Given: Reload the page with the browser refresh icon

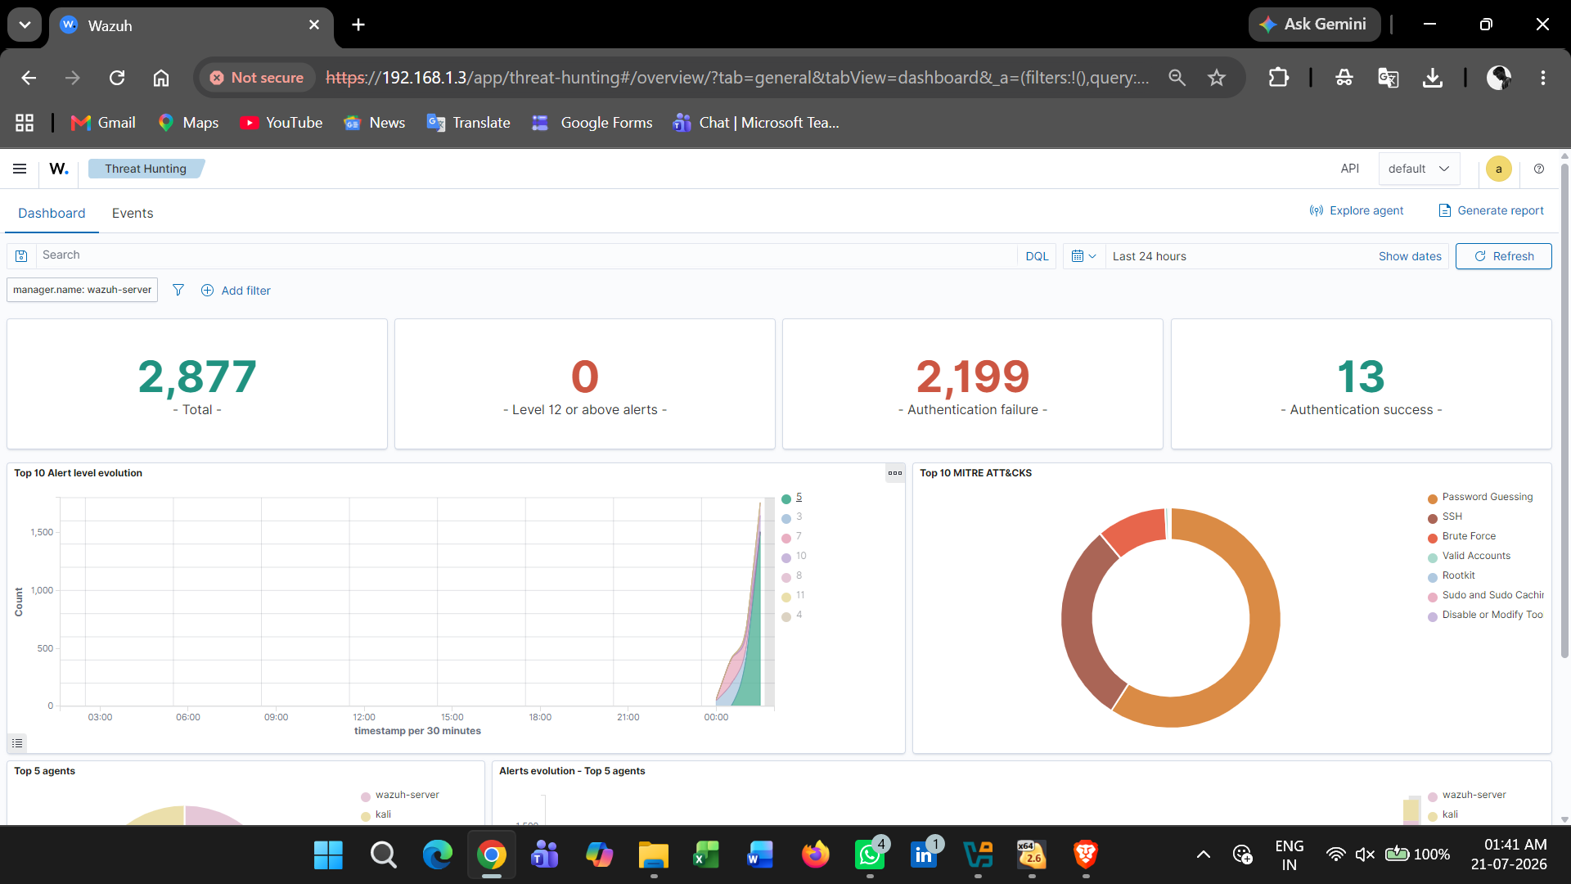Looking at the screenshot, I should [x=117, y=78].
